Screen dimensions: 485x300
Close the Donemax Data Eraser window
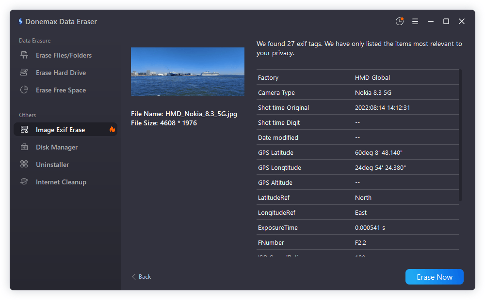(462, 21)
